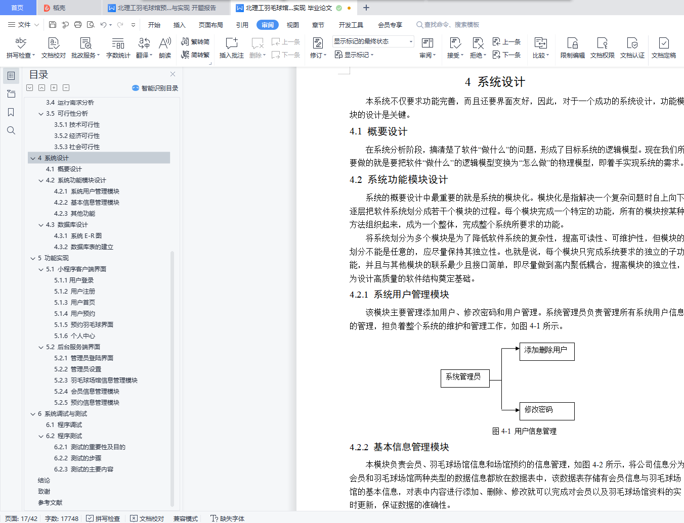684x523 pixels.
Task: Select '参考文献' in the outline
Action: 50,503
